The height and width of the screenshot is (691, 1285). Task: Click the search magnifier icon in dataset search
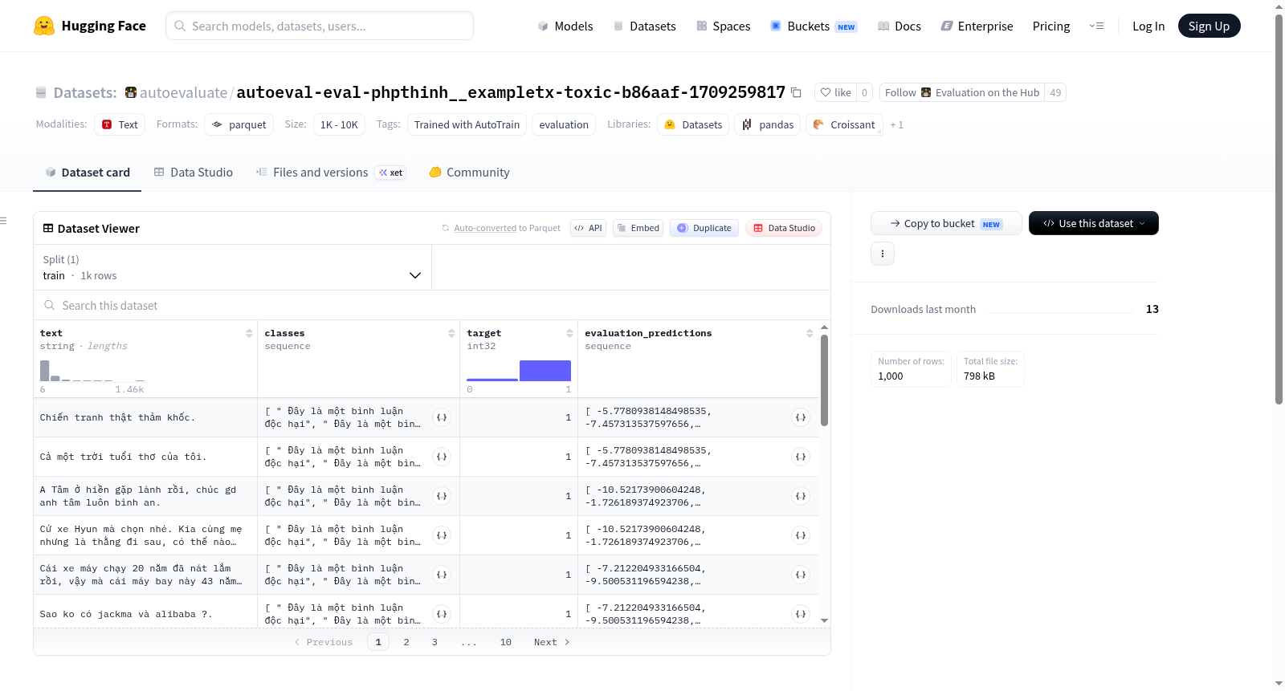50,305
